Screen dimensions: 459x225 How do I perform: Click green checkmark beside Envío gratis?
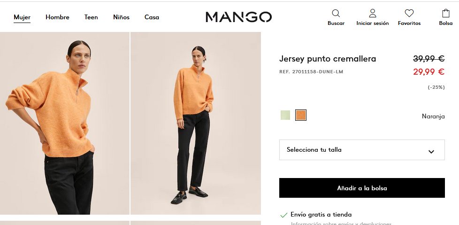[283, 215]
